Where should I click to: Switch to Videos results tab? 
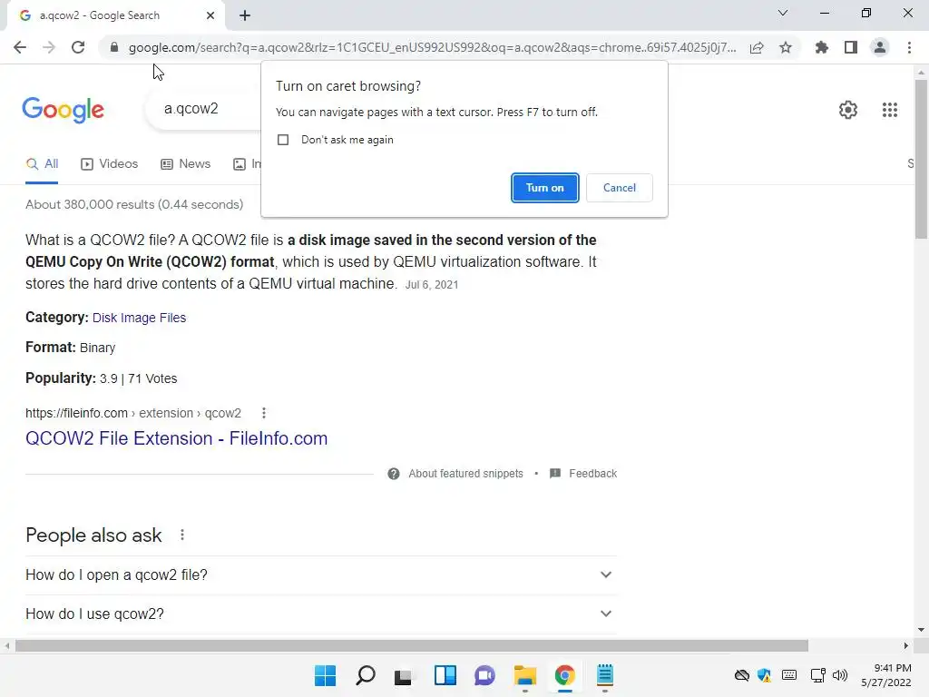pos(110,164)
